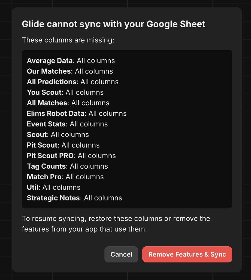Image resolution: width=251 pixels, height=280 pixels.
Task: Select the Elims Robot Data row
Action: pyautogui.click(x=77, y=113)
